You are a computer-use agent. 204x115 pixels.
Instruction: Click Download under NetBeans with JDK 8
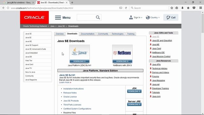click(x=122, y=61)
